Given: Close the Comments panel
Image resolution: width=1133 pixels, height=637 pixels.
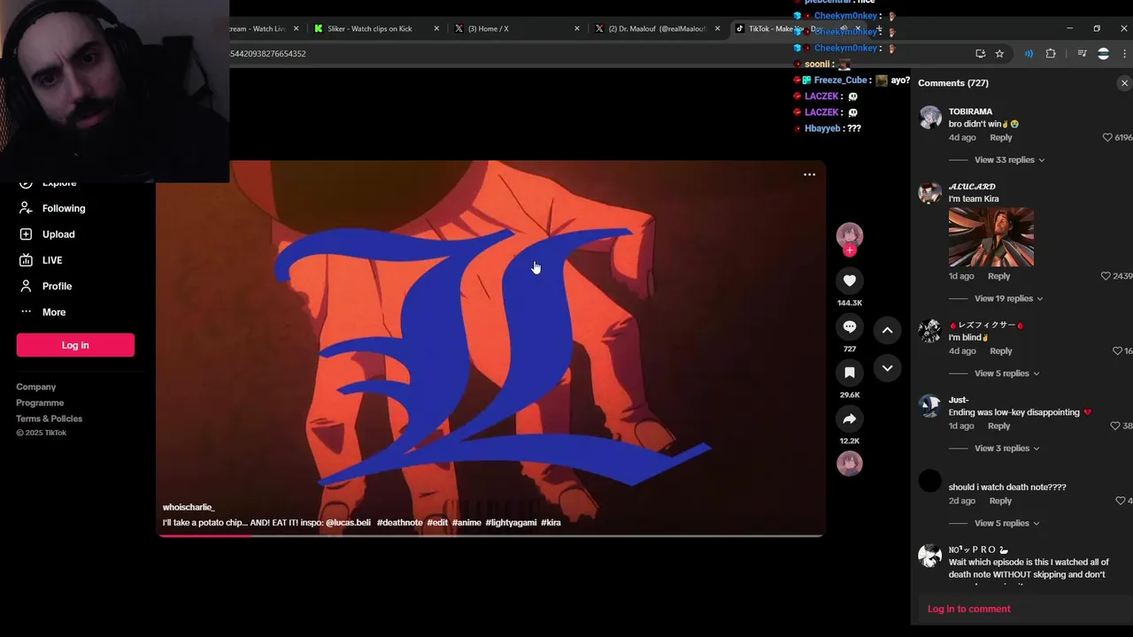Looking at the screenshot, I should click(1124, 83).
